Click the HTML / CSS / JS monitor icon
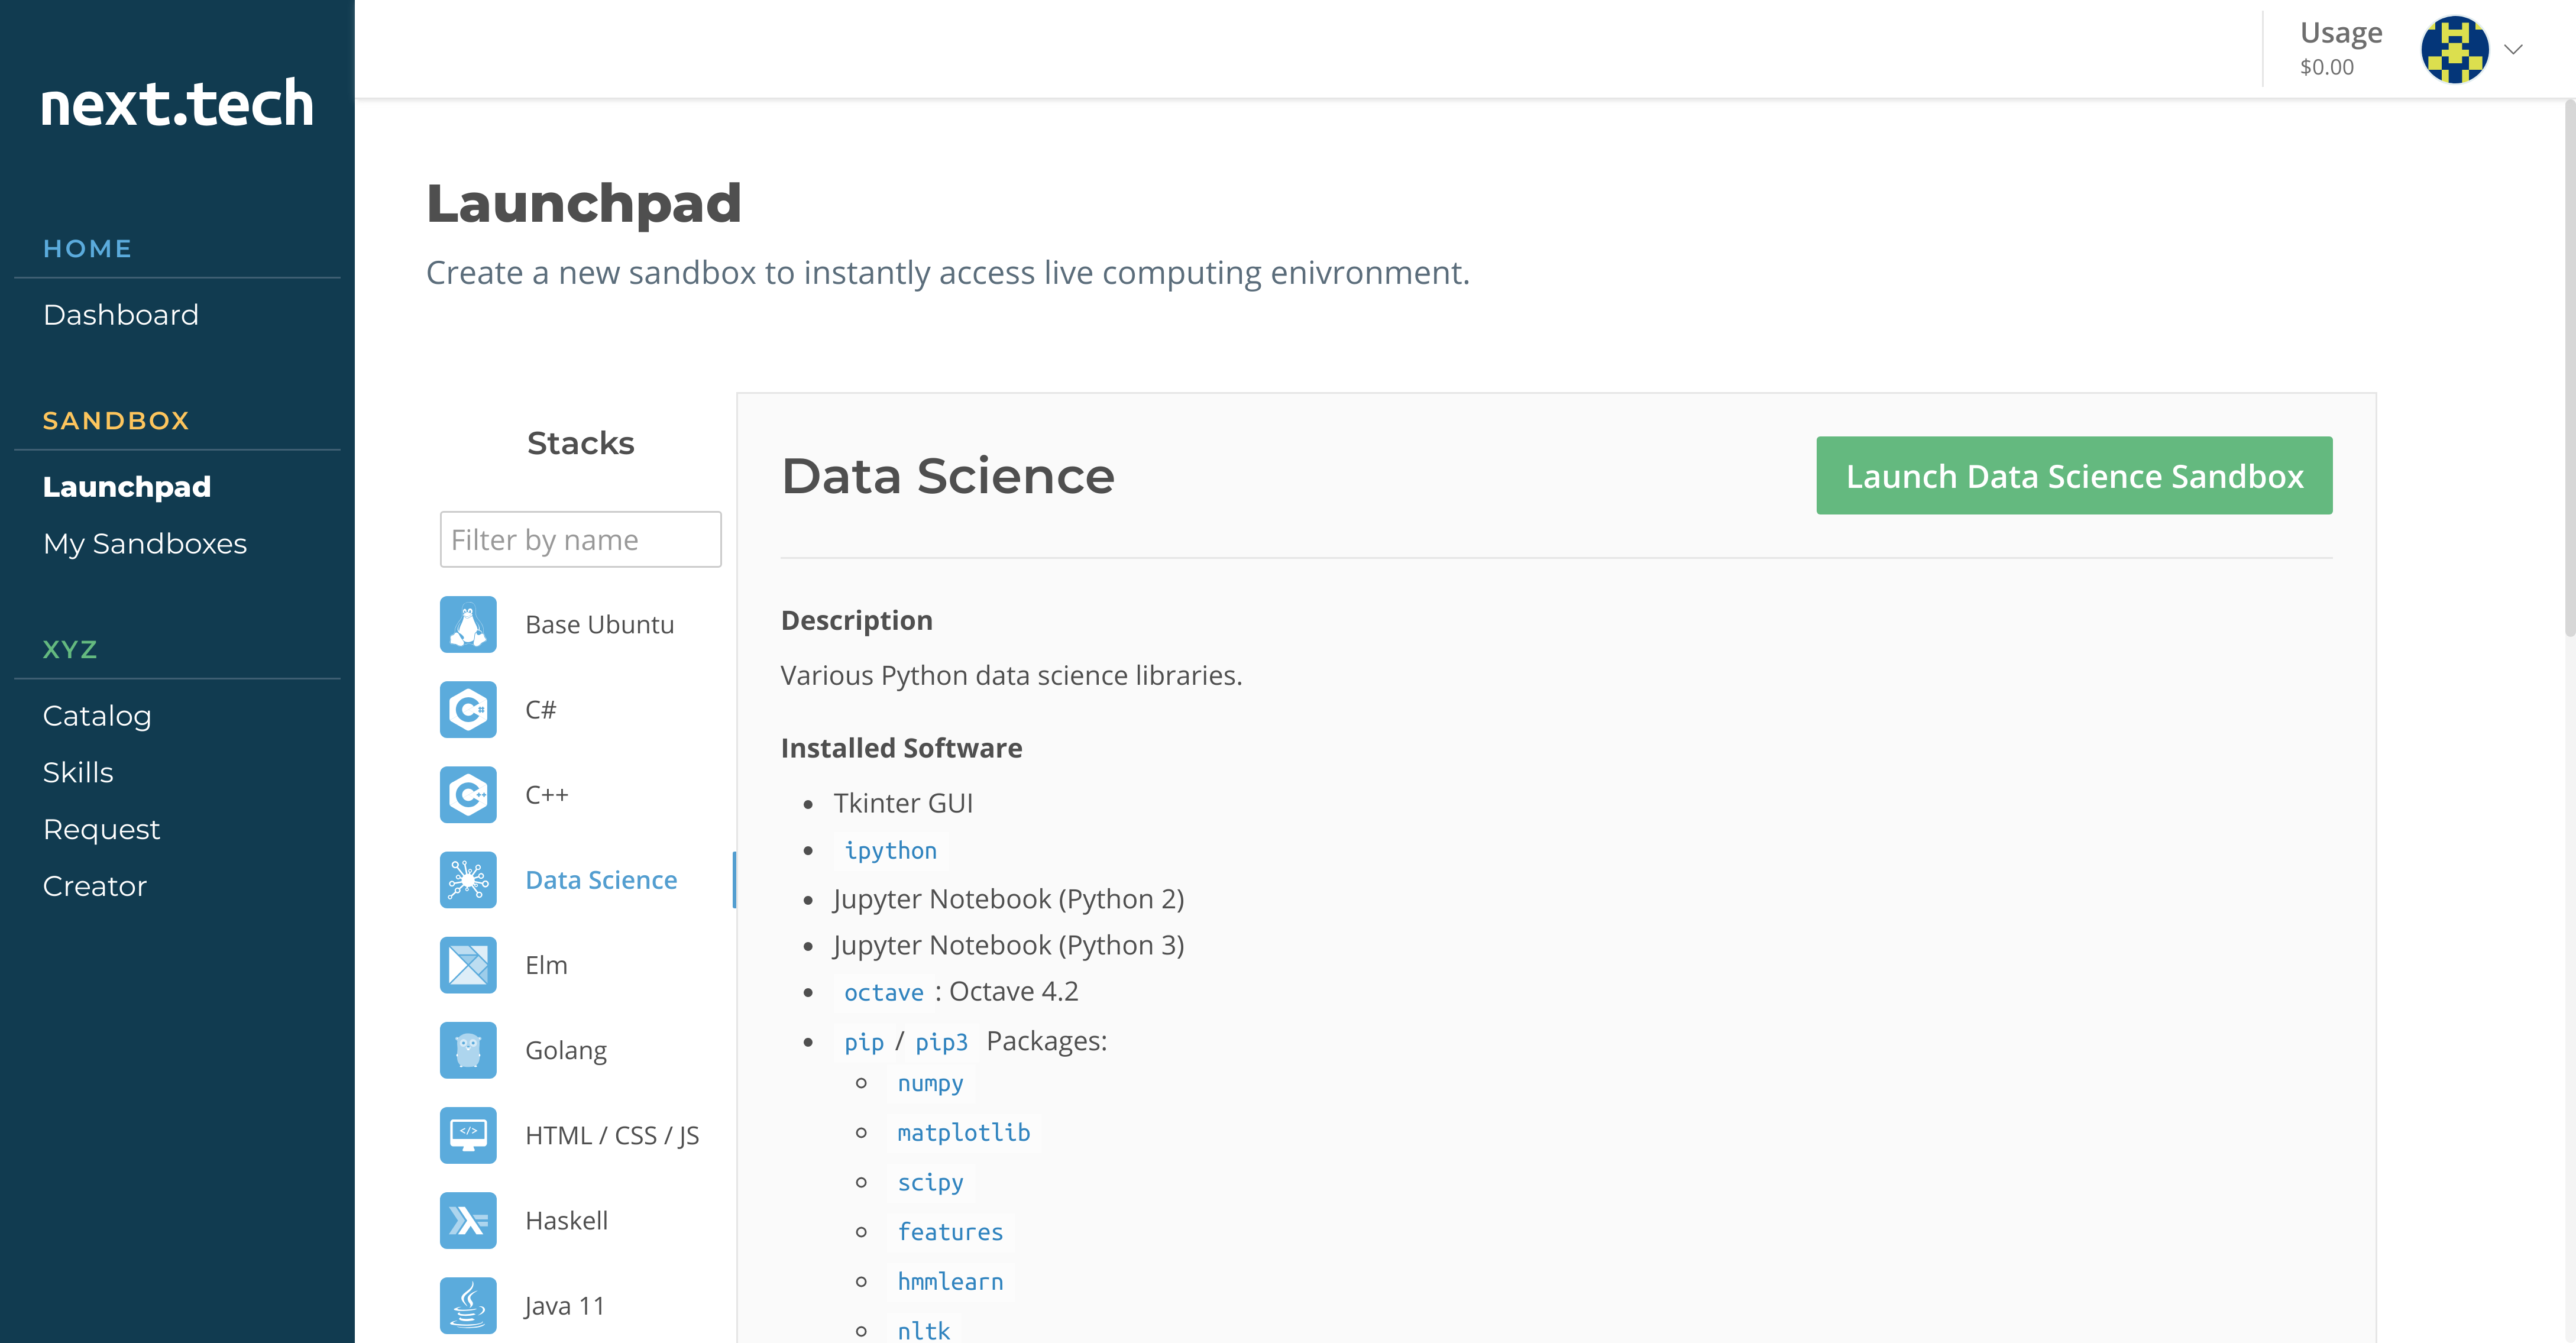 [x=468, y=1135]
